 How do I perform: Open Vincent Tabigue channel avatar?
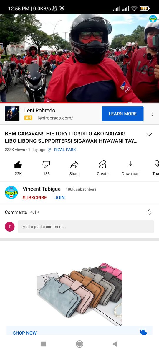click(x=11, y=192)
